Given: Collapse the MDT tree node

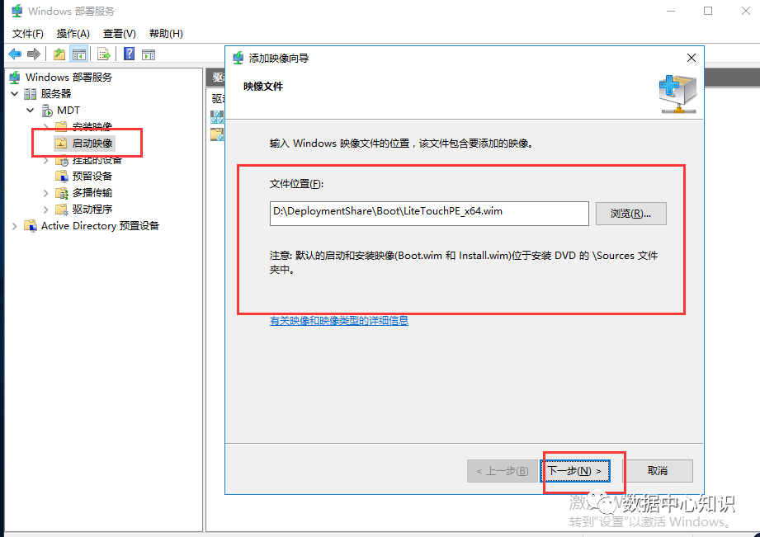Looking at the screenshot, I should (x=30, y=111).
